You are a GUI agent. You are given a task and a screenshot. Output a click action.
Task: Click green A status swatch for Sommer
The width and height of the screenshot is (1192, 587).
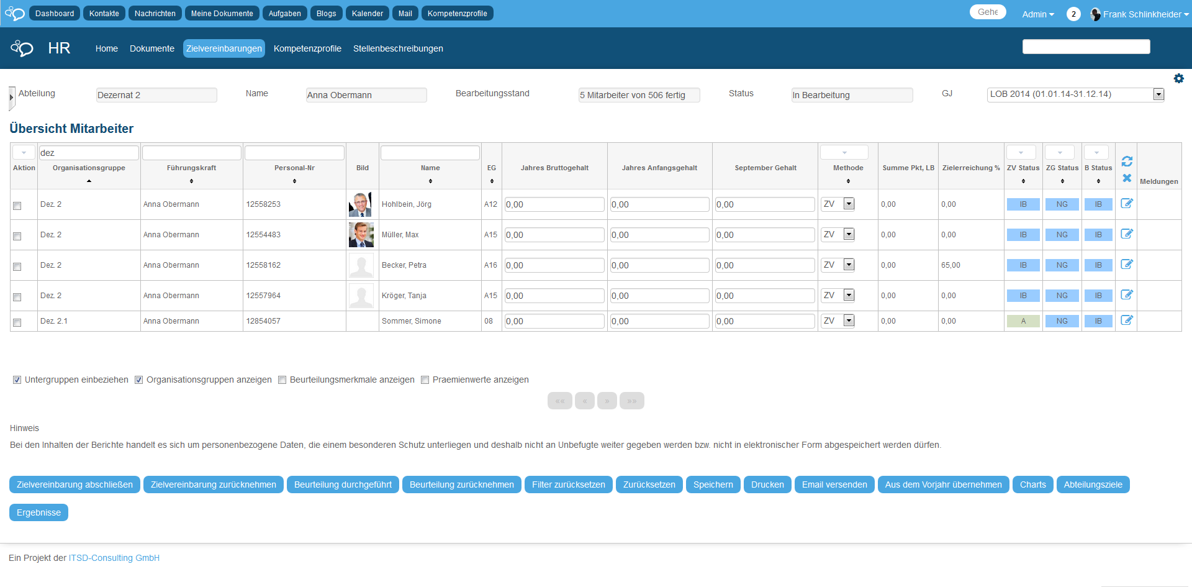coord(1023,321)
